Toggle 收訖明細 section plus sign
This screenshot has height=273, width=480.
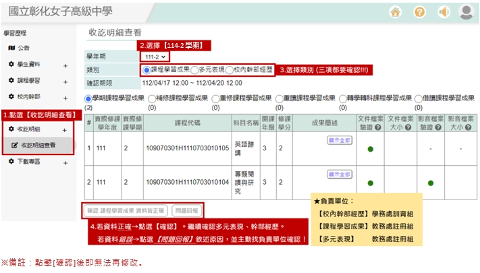(x=64, y=130)
